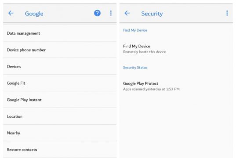Open Google Fit settings

coord(60,83)
